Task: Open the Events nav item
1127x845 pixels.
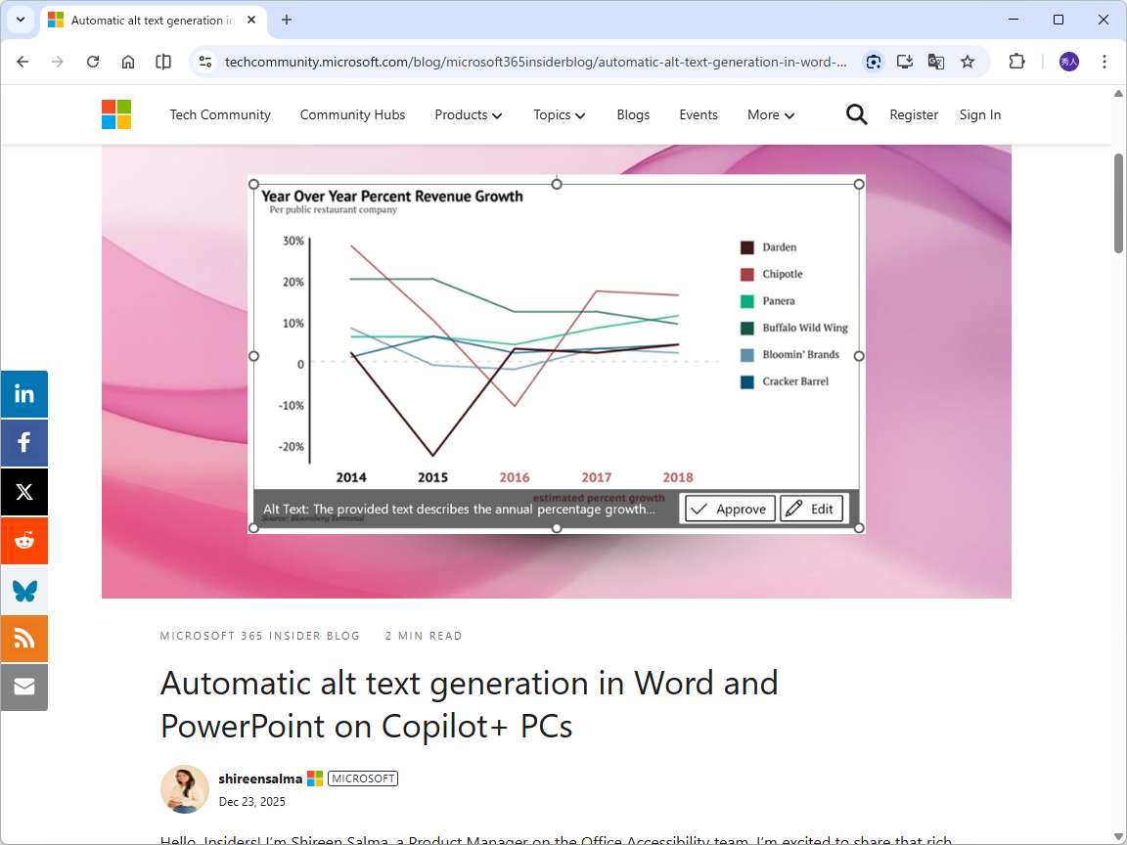Action: (x=699, y=115)
